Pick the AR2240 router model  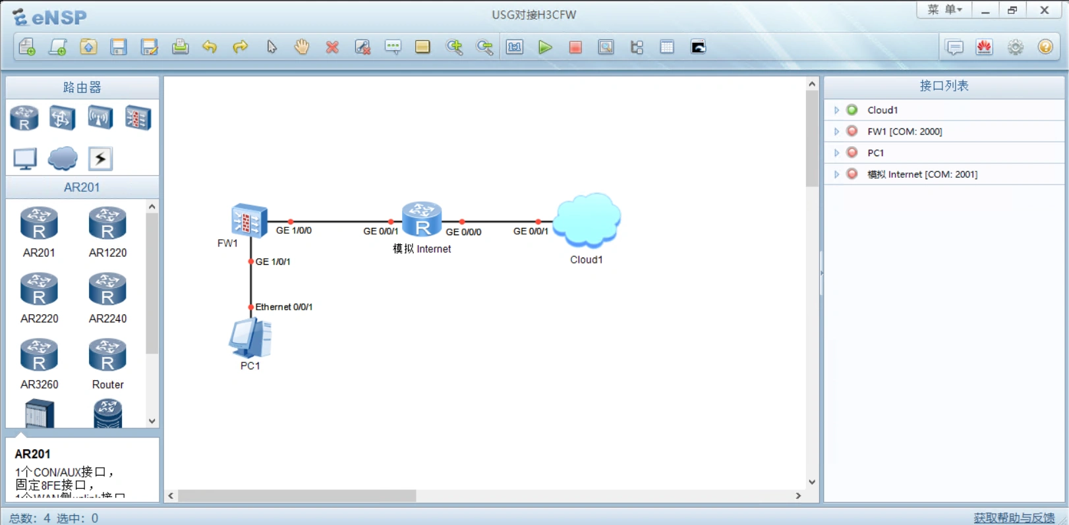(x=107, y=298)
